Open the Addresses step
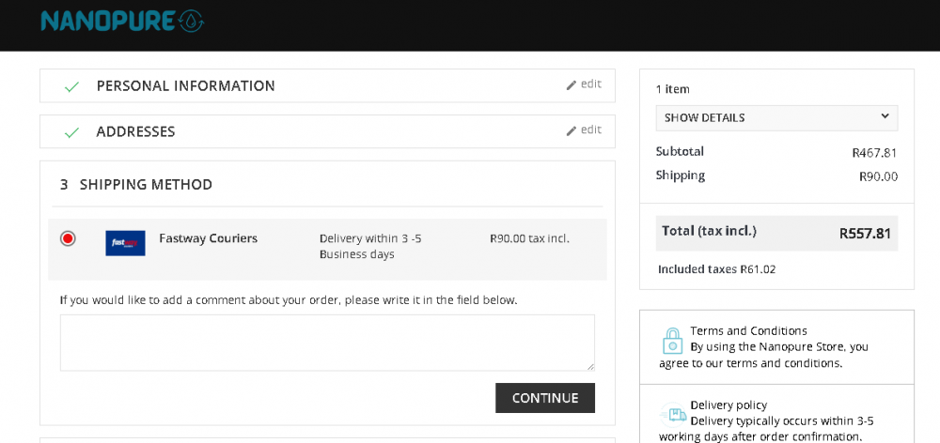The width and height of the screenshot is (940, 443). 135,132
